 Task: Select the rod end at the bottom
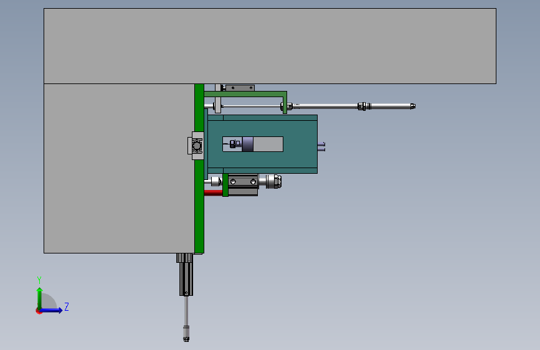pos(186,333)
